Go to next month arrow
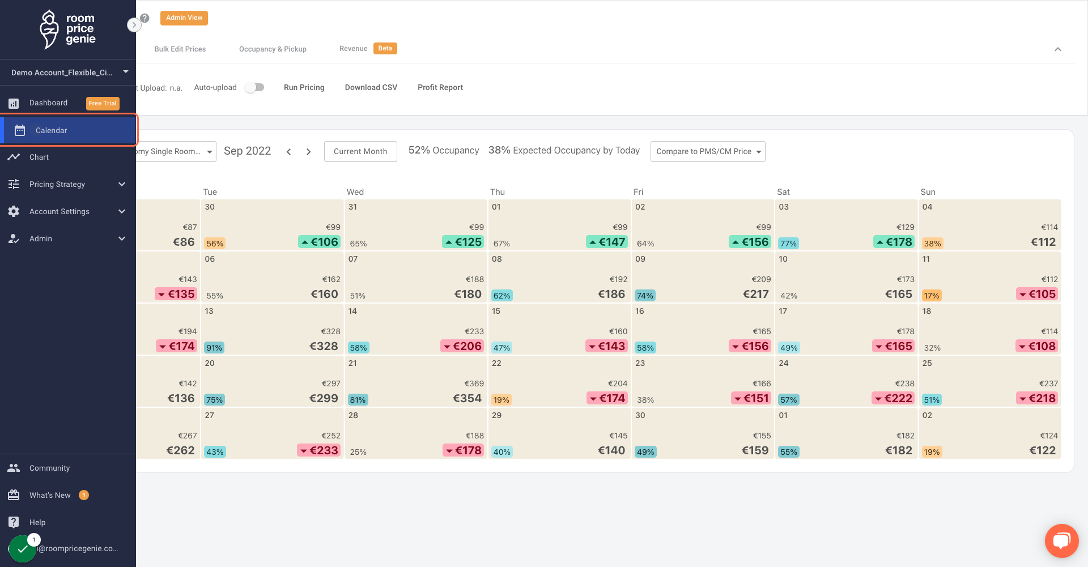Screen dimensions: 1088x567 coord(308,152)
